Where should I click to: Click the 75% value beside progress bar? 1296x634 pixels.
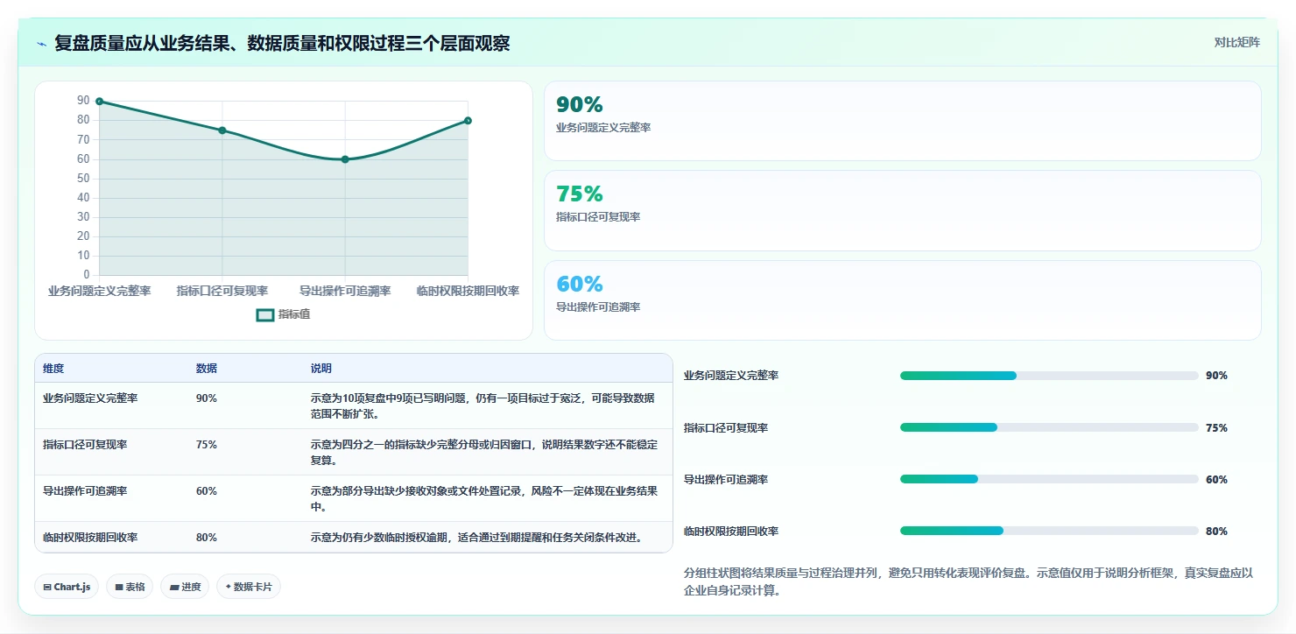[1216, 428]
